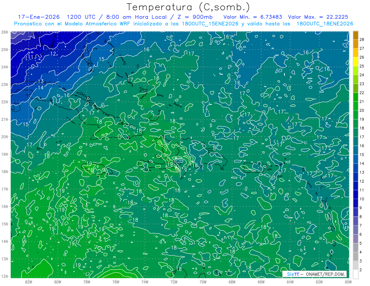Screen dimensions: 370x286
Task: Click the white color band below 2
Action: [356, 274]
